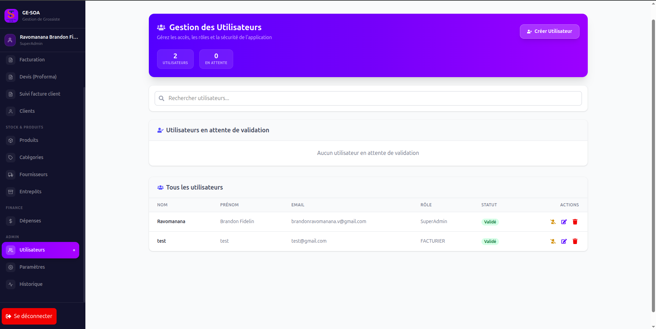
Task: Open the Dépenses page
Action: click(x=40, y=221)
